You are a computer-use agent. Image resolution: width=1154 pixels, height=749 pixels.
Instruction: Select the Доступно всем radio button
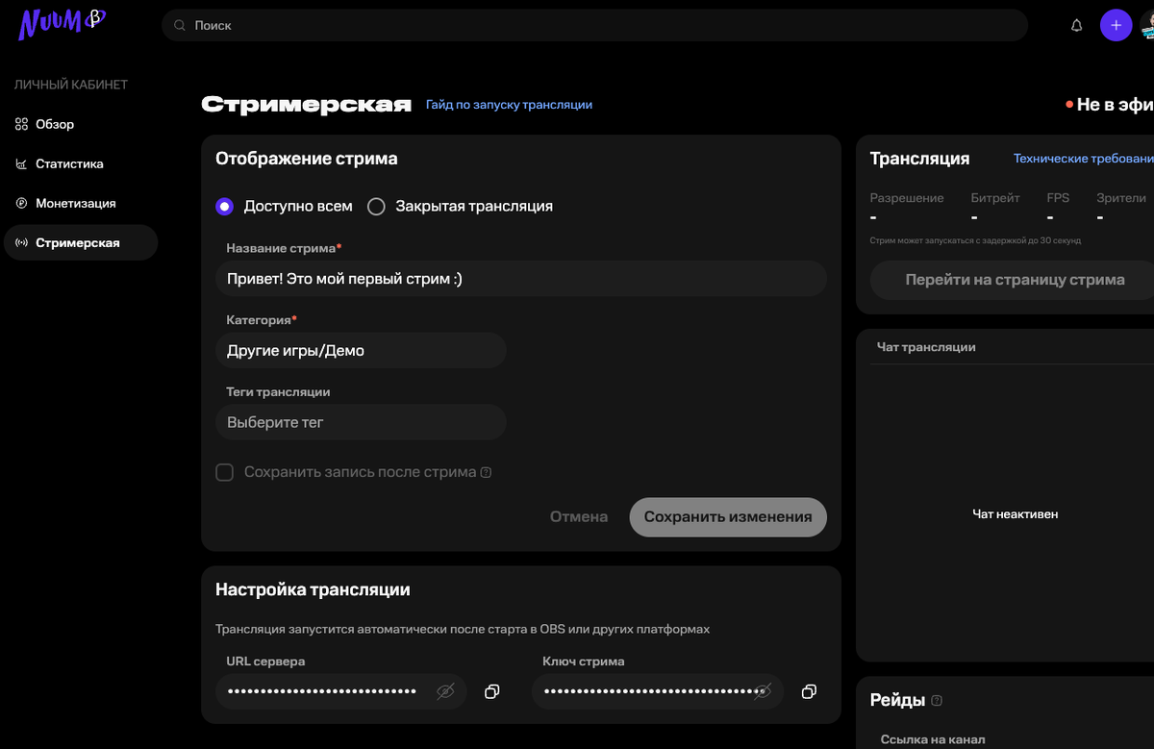[223, 206]
